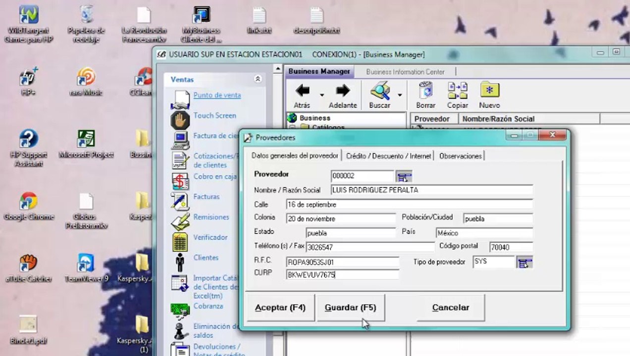Screen dimensions: 630x356
Task: Switch to Crédito / Descuento / Internet tab
Action: coord(389,156)
